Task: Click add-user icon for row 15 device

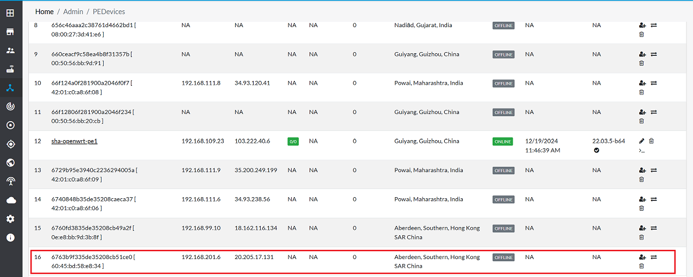Action: 642,228
